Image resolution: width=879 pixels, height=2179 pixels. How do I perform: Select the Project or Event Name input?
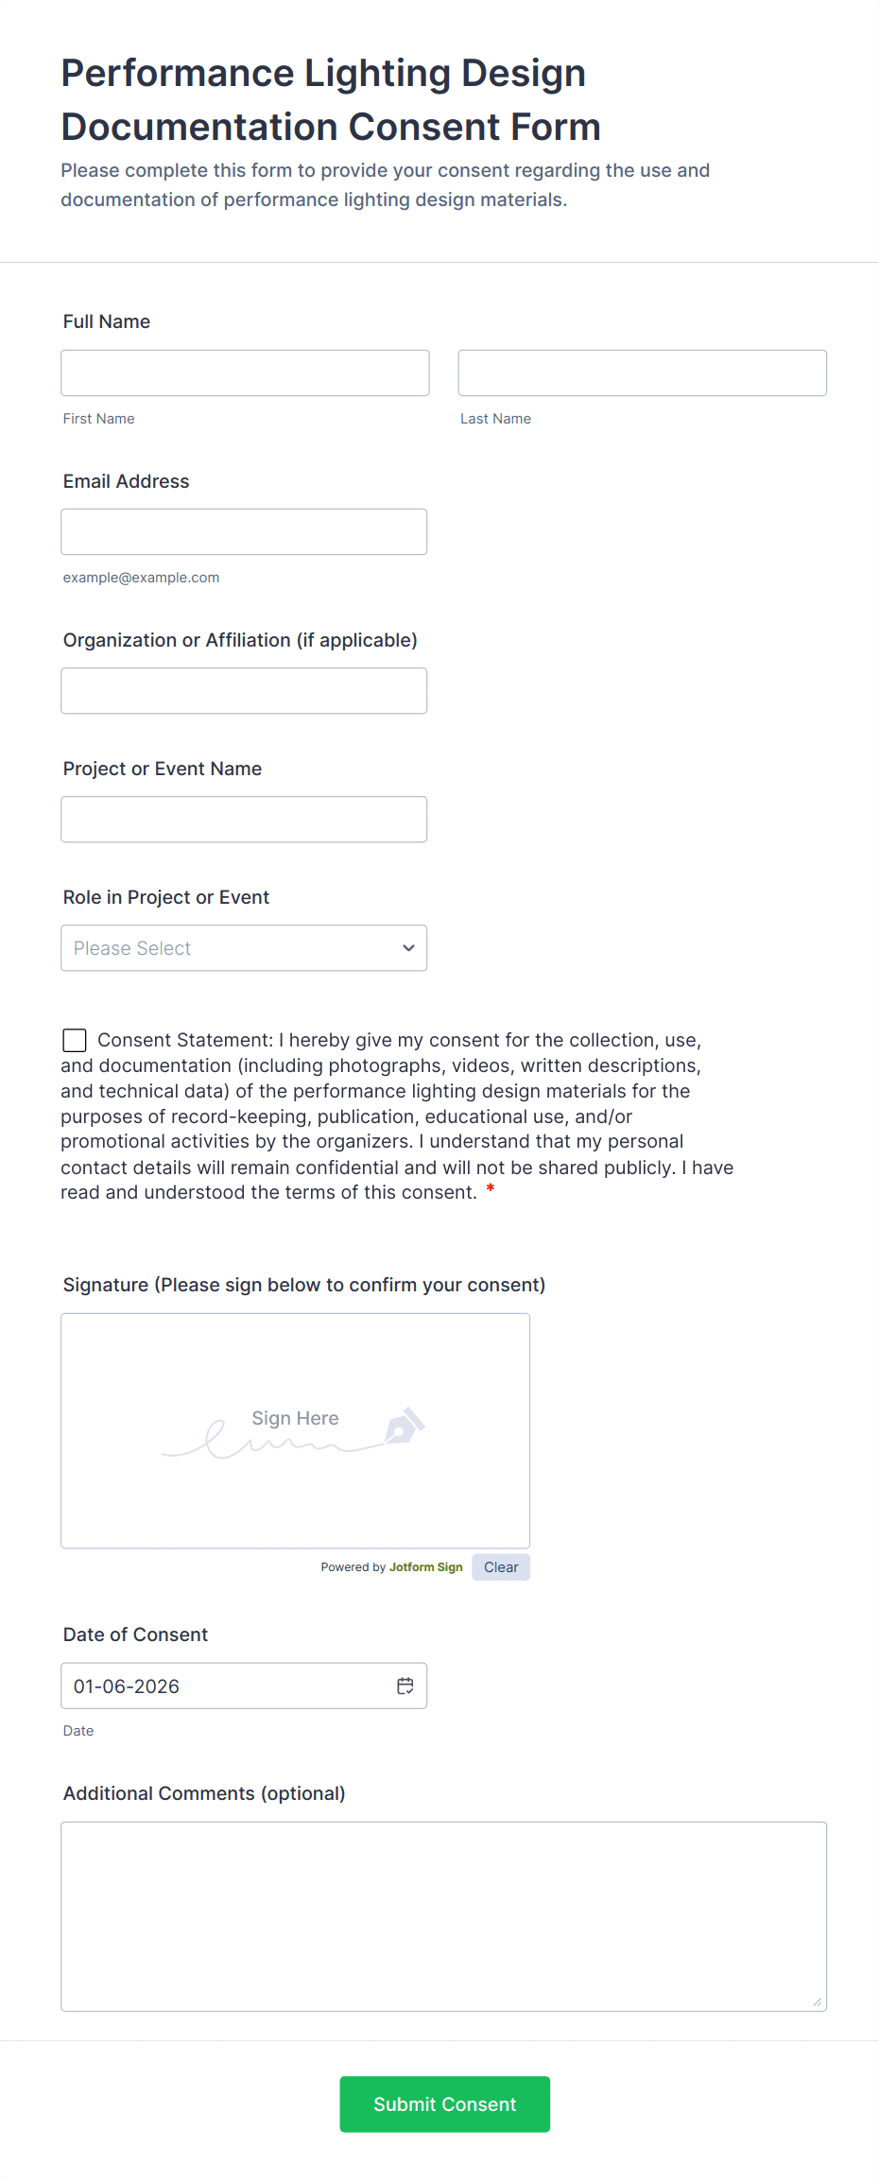pos(244,819)
